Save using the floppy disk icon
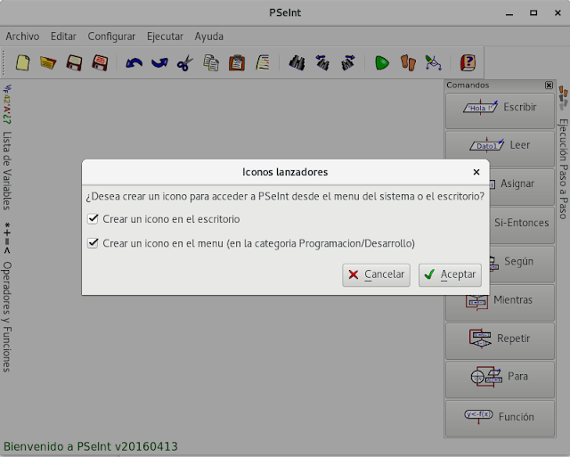The image size is (570, 457). tap(74, 63)
